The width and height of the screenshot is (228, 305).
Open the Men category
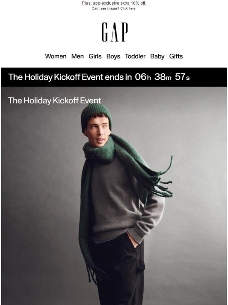(78, 56)
